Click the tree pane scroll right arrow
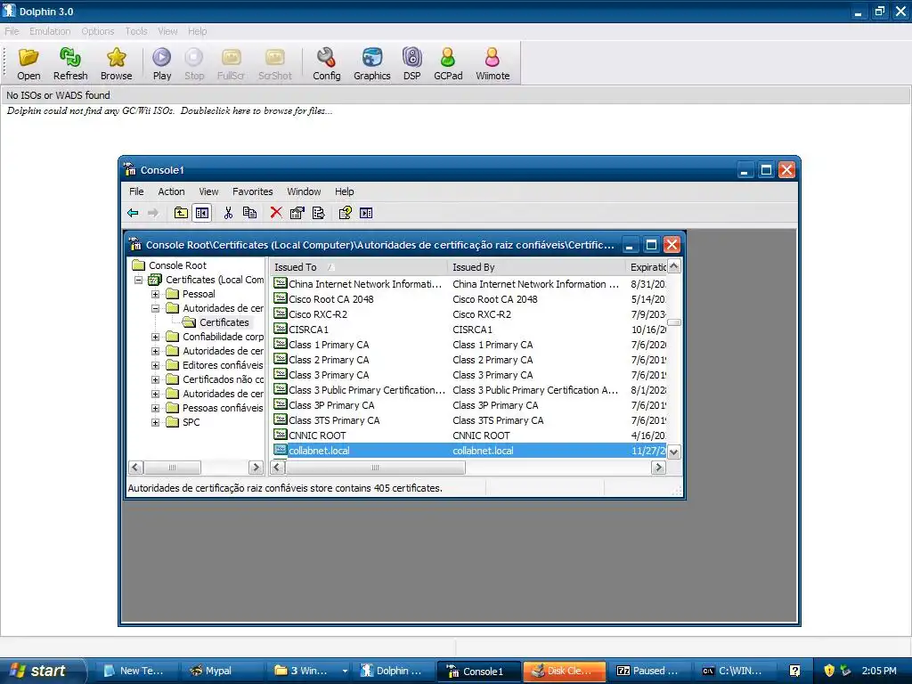 (256, 467)
